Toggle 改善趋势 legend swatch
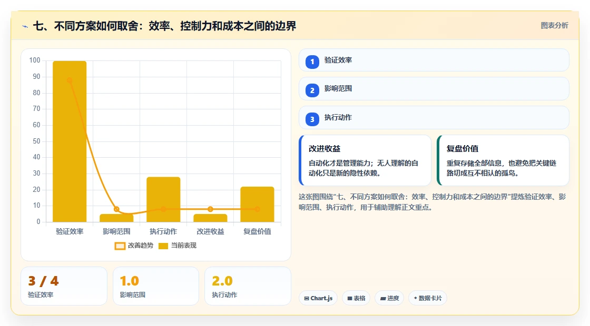This screenshot has width=590, height=326. click(120, 246)
